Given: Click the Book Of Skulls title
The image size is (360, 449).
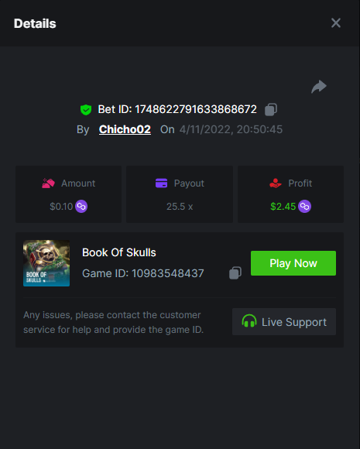Looking at the screenshot, I should pyautogui.click(x=119, y=252).
